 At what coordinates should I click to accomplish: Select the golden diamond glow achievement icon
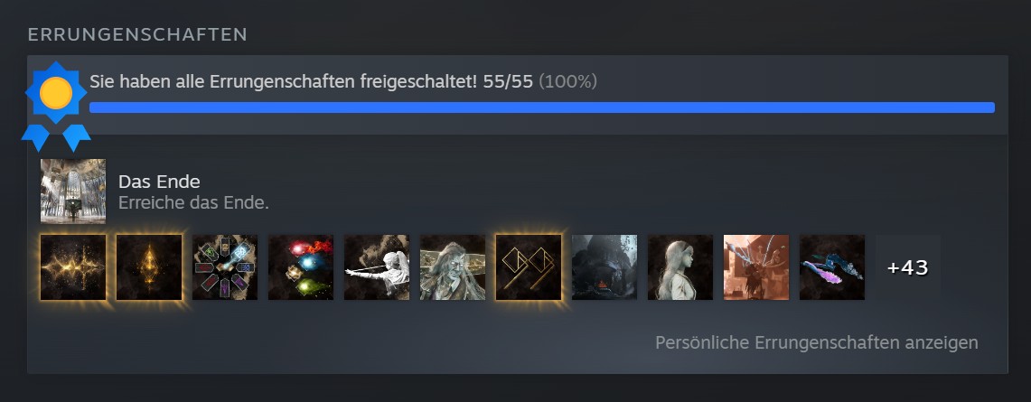point(149,267)
